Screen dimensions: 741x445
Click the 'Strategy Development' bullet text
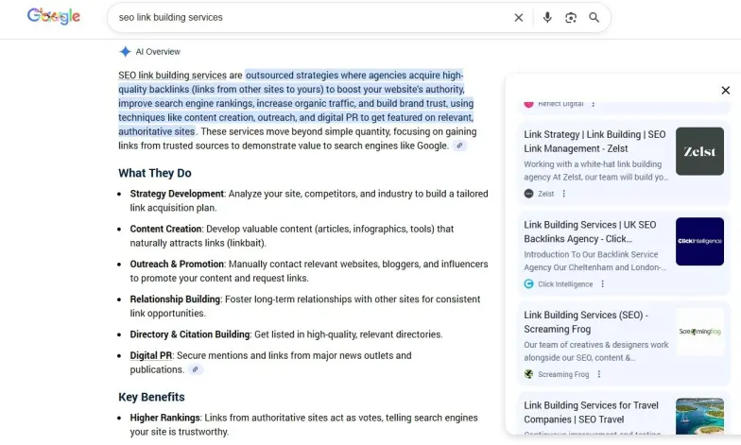click(x=177, y=194)
